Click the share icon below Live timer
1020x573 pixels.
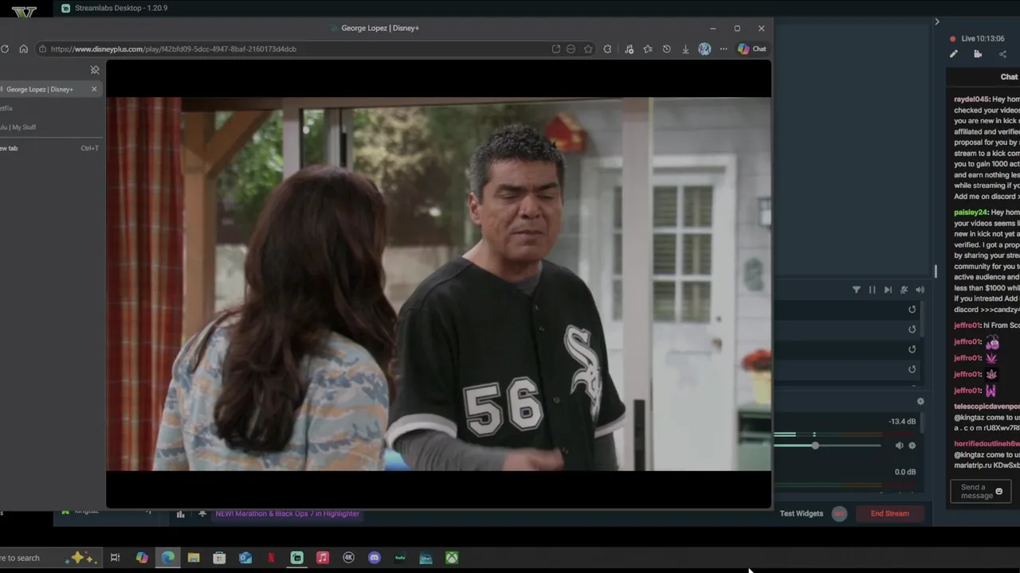coord(1002,54)
